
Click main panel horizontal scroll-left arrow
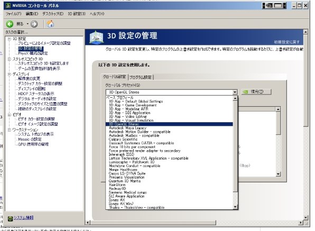pyautogui.click(x=88, y=223)
